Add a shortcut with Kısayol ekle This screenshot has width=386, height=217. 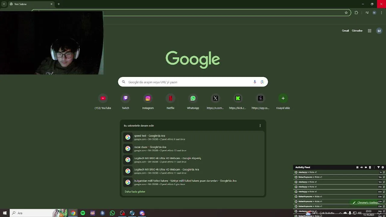click(x=283, y=102)
